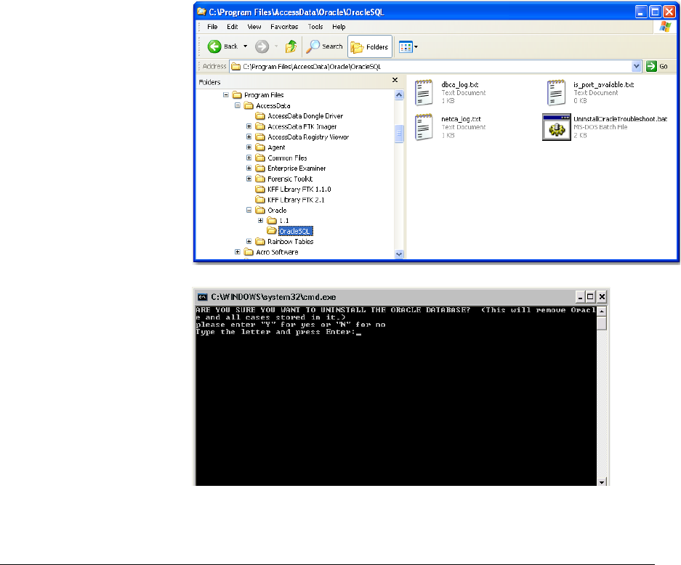Expand the 1.1 folder node
The height and width of the screenshot is (565, 681).
[261, 221]
